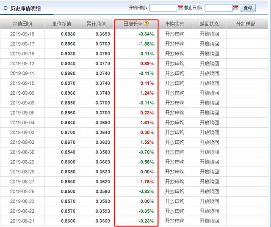Click the growth rate 1.76%

click(147, 181)
